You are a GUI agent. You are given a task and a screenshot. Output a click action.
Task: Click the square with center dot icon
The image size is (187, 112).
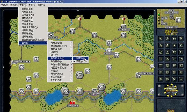[161, 59]
